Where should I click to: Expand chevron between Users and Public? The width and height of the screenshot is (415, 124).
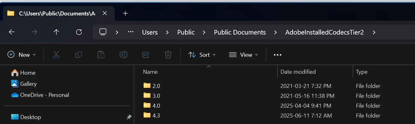(x=168, y=32)
